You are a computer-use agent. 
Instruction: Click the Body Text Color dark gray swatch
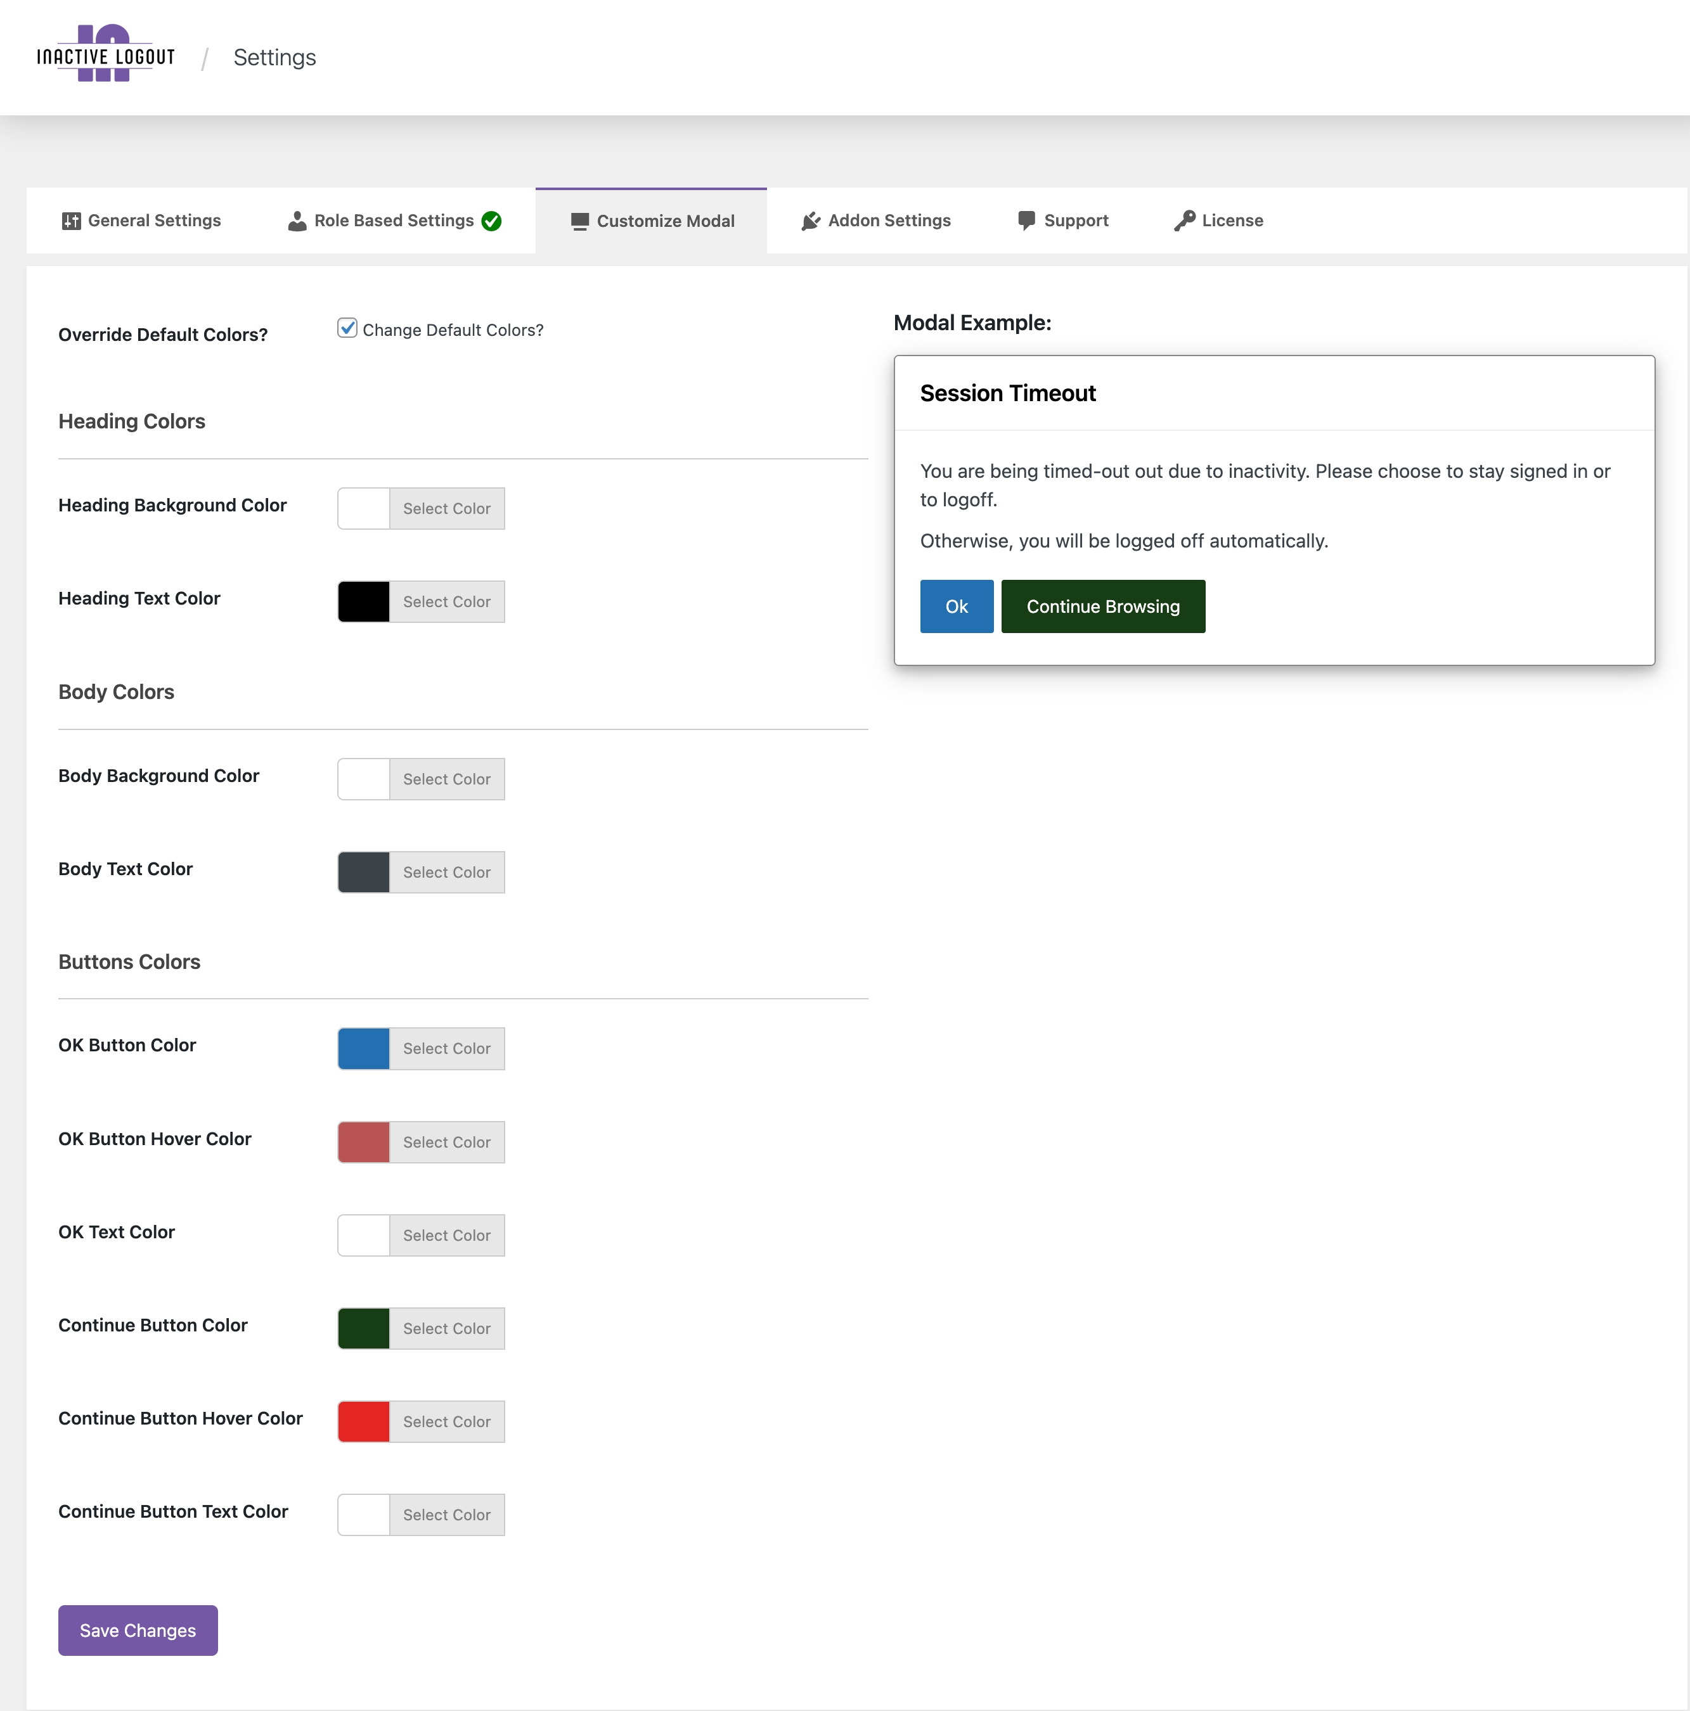coord(364,873)
